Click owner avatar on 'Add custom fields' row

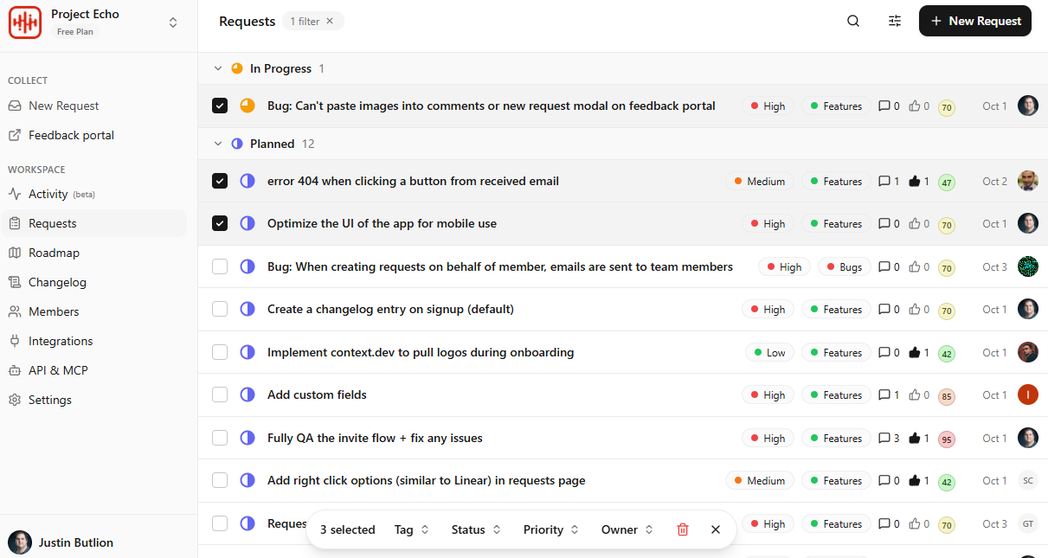tap(1027, 394)
